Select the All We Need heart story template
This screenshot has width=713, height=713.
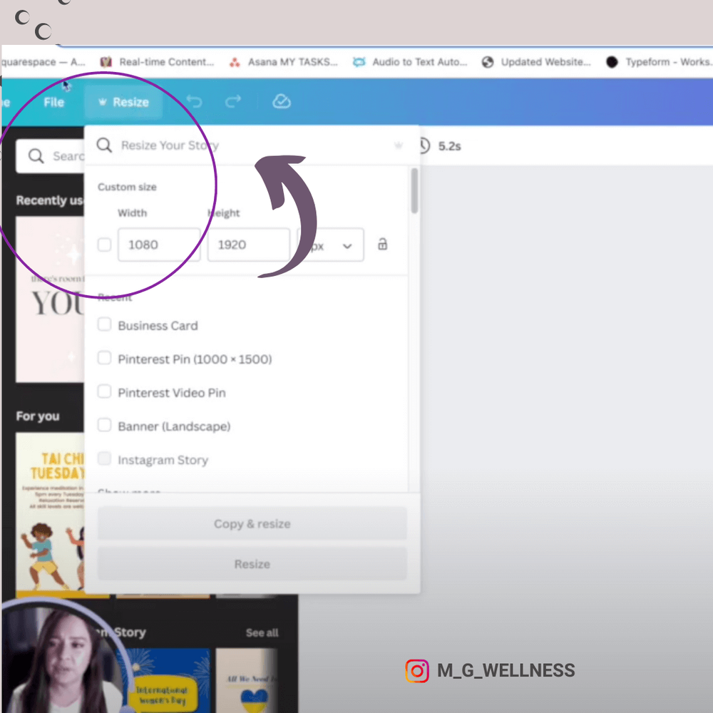coord(247,681)
